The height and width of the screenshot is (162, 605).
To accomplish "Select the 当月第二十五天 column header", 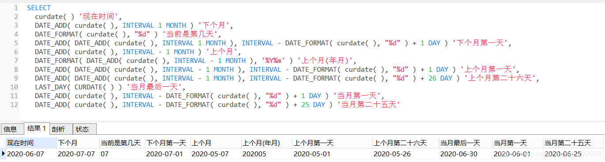I will (574, 143).
